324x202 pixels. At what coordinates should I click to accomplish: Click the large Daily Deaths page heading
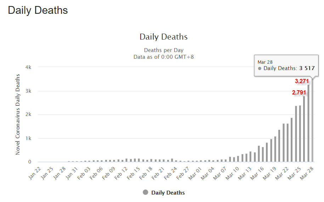38,10
